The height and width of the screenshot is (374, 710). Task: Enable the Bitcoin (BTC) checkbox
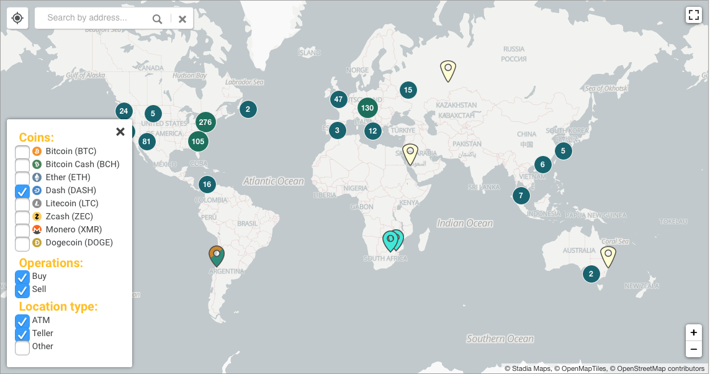point(22,152)
